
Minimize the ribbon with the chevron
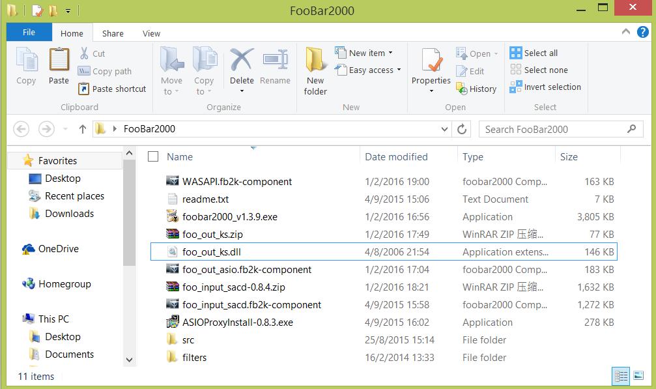626,31
